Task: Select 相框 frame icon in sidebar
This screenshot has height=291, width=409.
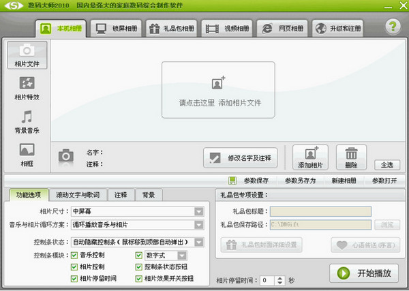Action: (27, 153)
